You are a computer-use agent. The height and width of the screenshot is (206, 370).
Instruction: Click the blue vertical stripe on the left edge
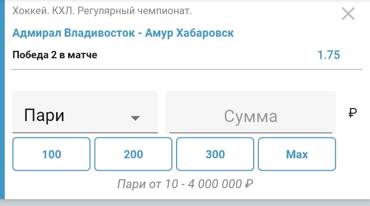(3, 100)
